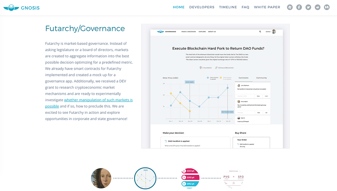Click 'Buy Share' label in mockup
337x191 pixels.
click(x=241, y=133)
